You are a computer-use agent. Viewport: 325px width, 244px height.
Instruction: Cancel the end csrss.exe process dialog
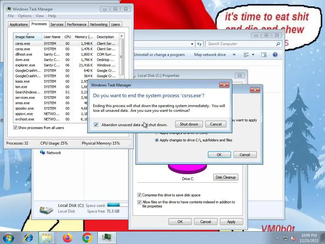[216, 124]
